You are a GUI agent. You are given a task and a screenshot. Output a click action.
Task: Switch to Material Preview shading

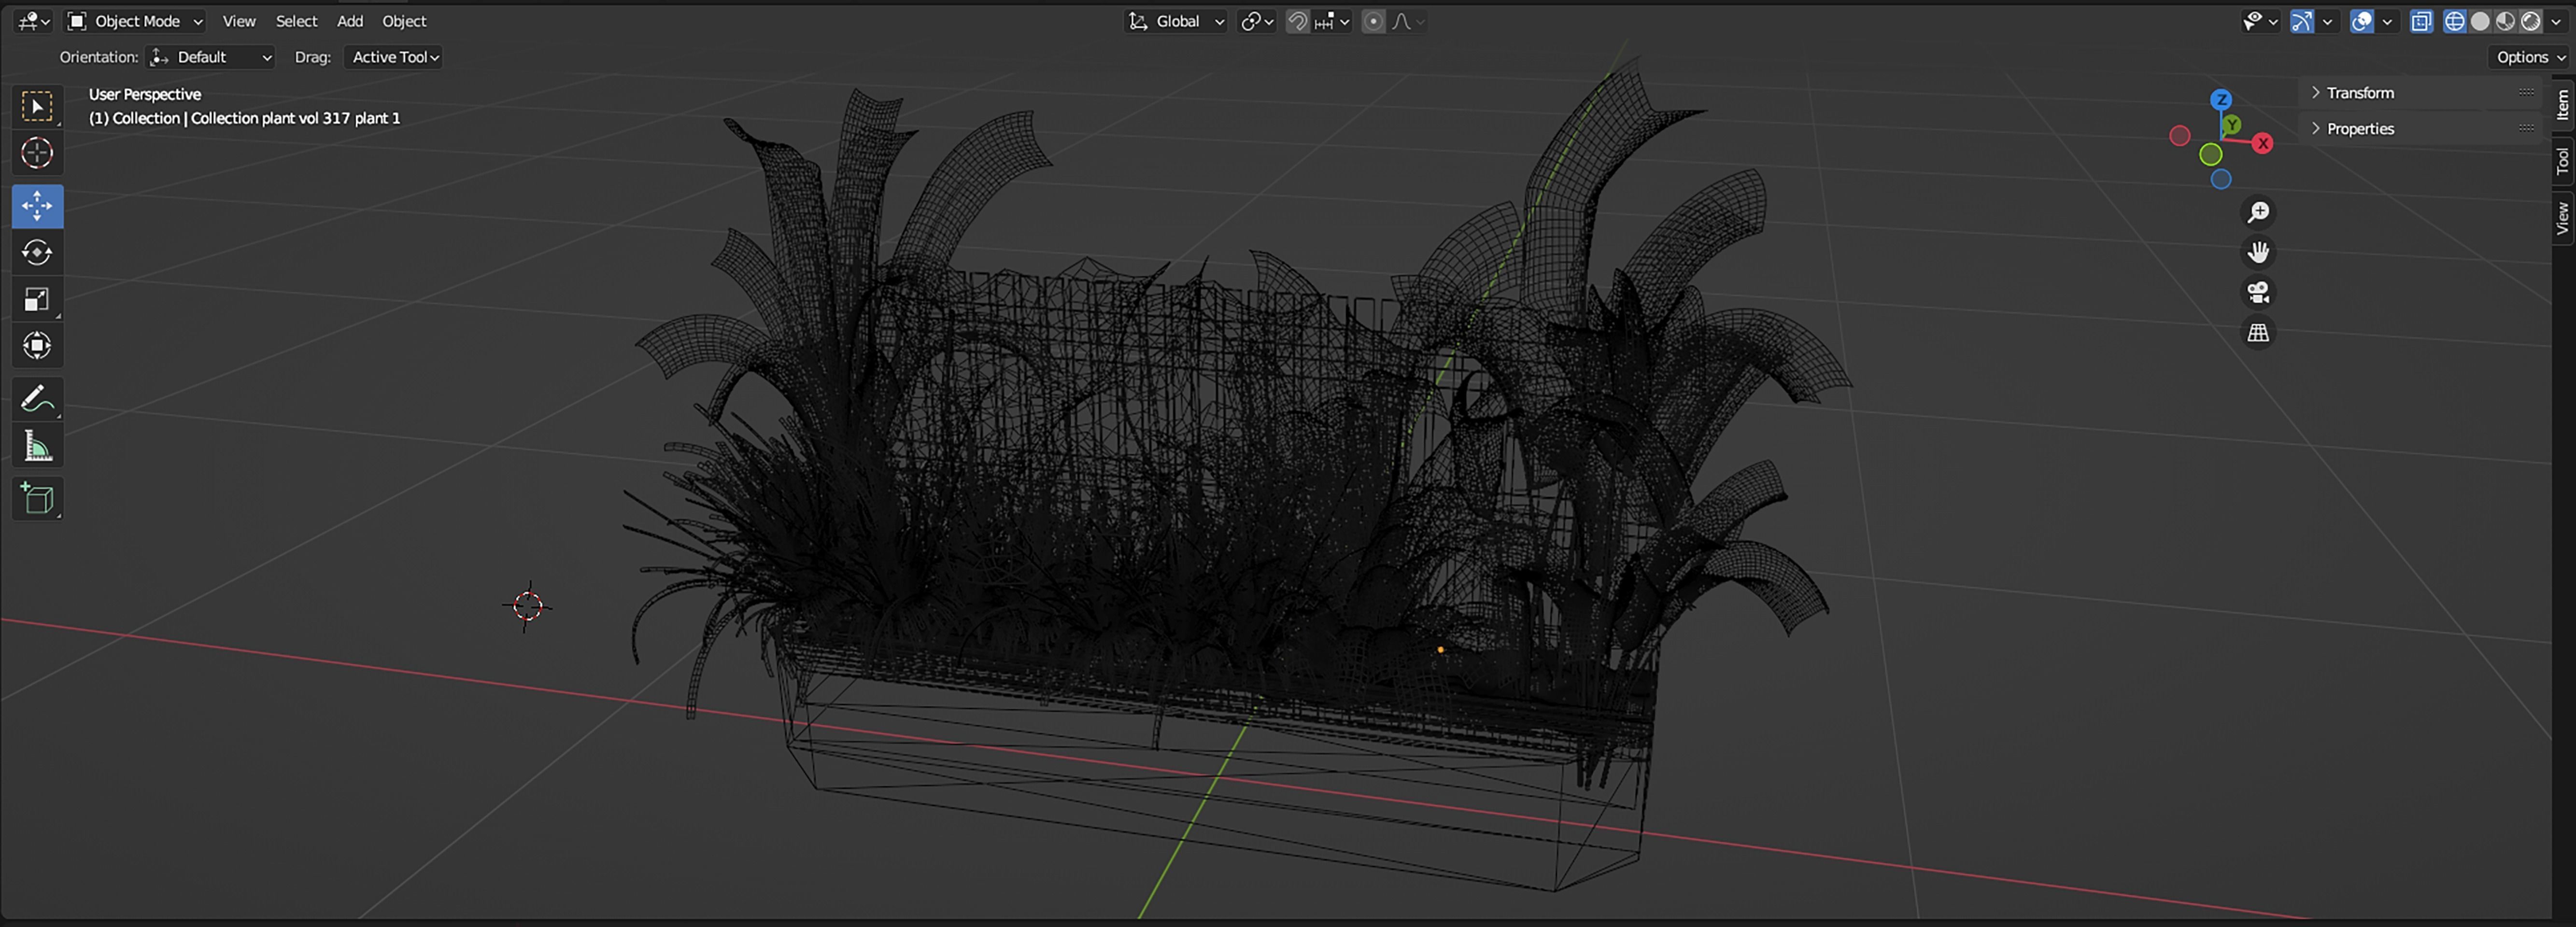pos(2505,21)
